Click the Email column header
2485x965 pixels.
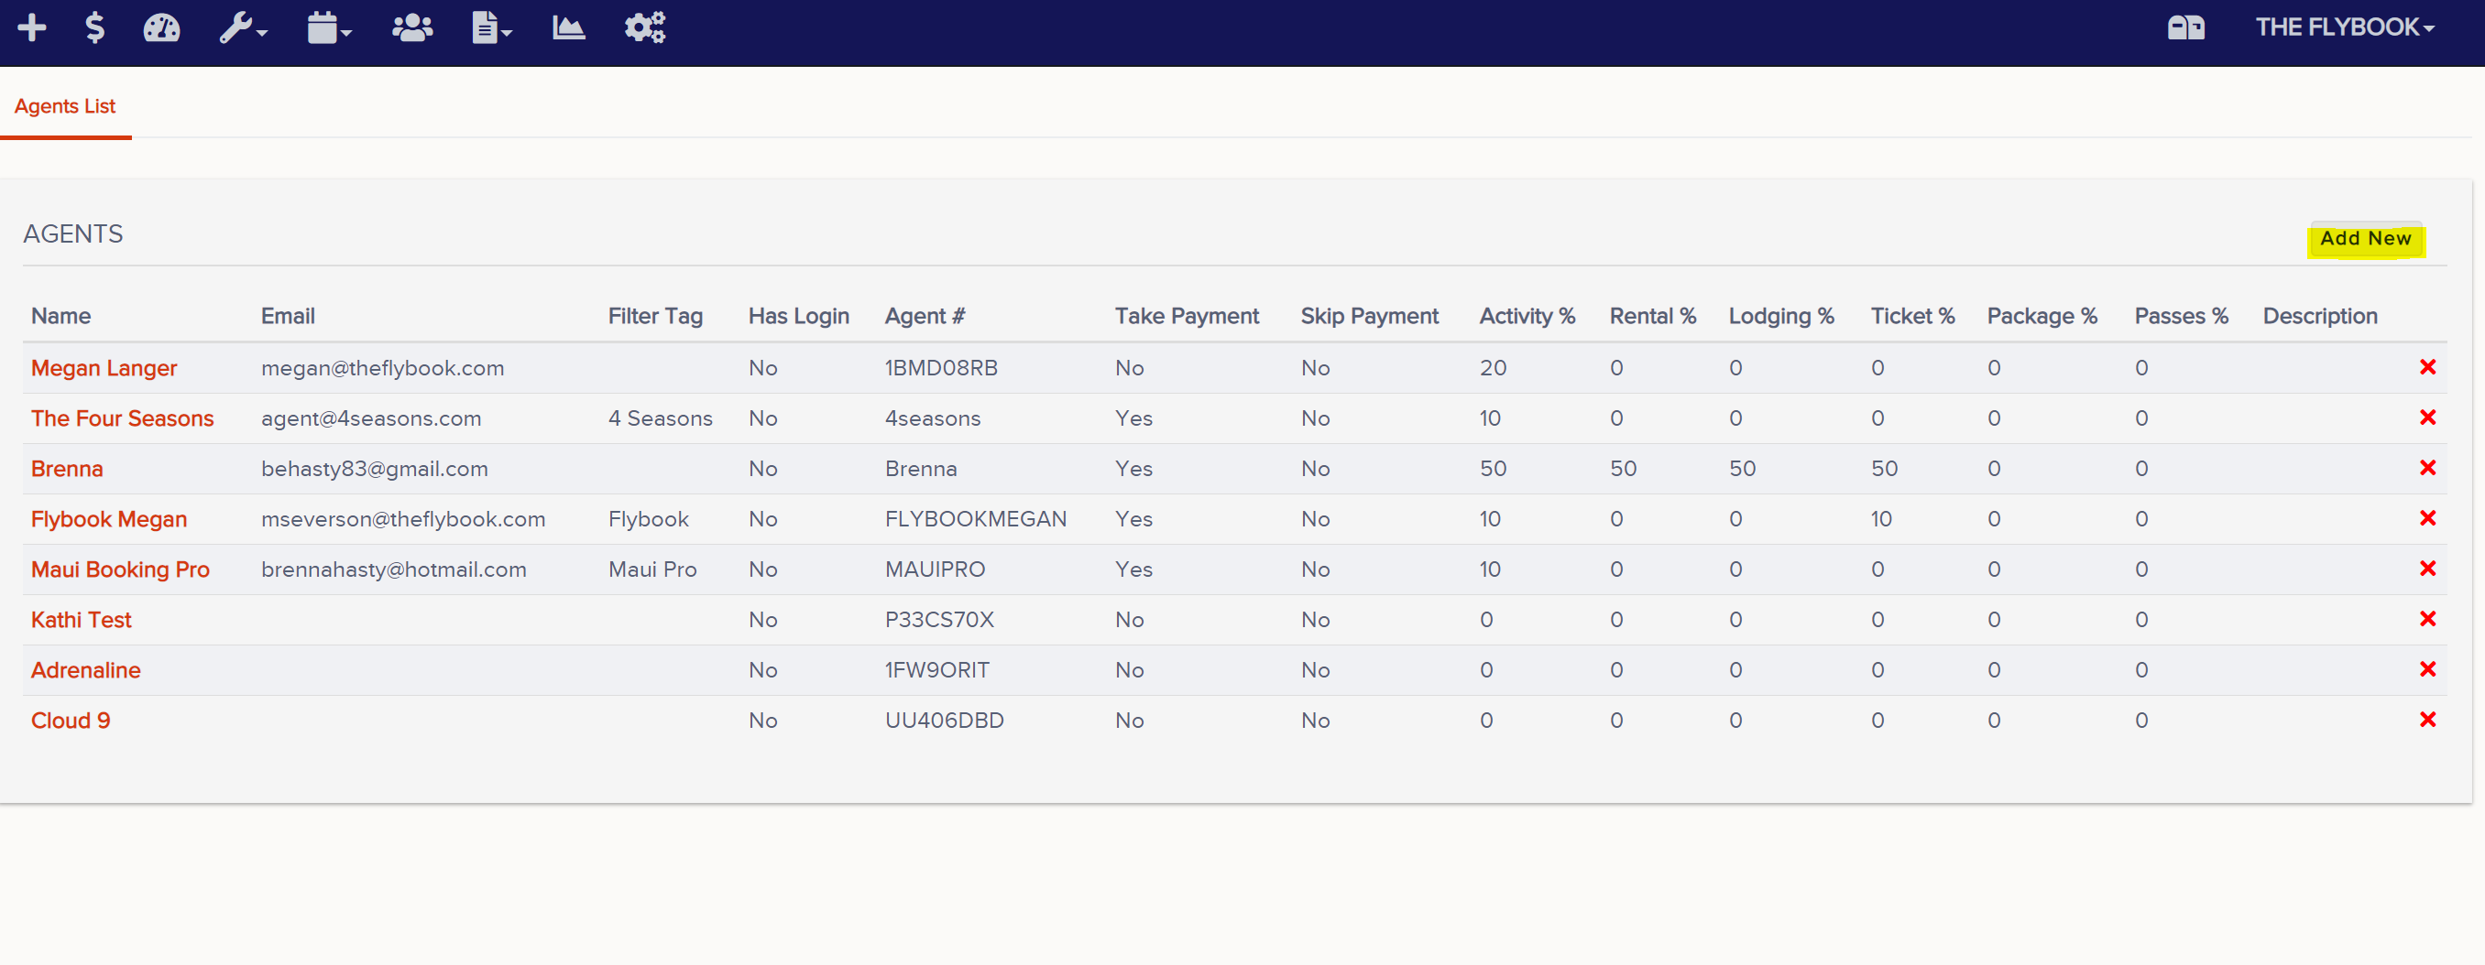288,316
